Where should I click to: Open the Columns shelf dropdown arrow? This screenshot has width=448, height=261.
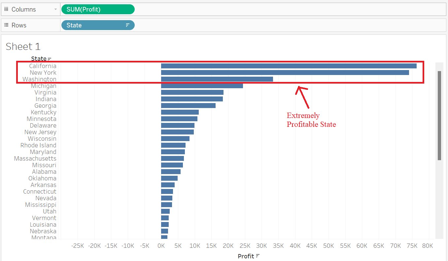(56, 9)
